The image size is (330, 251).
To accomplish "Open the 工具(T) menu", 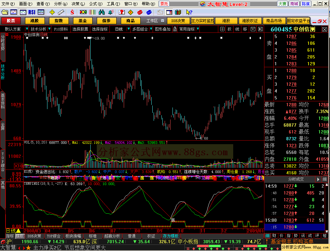I will click(x=113, y=4).
